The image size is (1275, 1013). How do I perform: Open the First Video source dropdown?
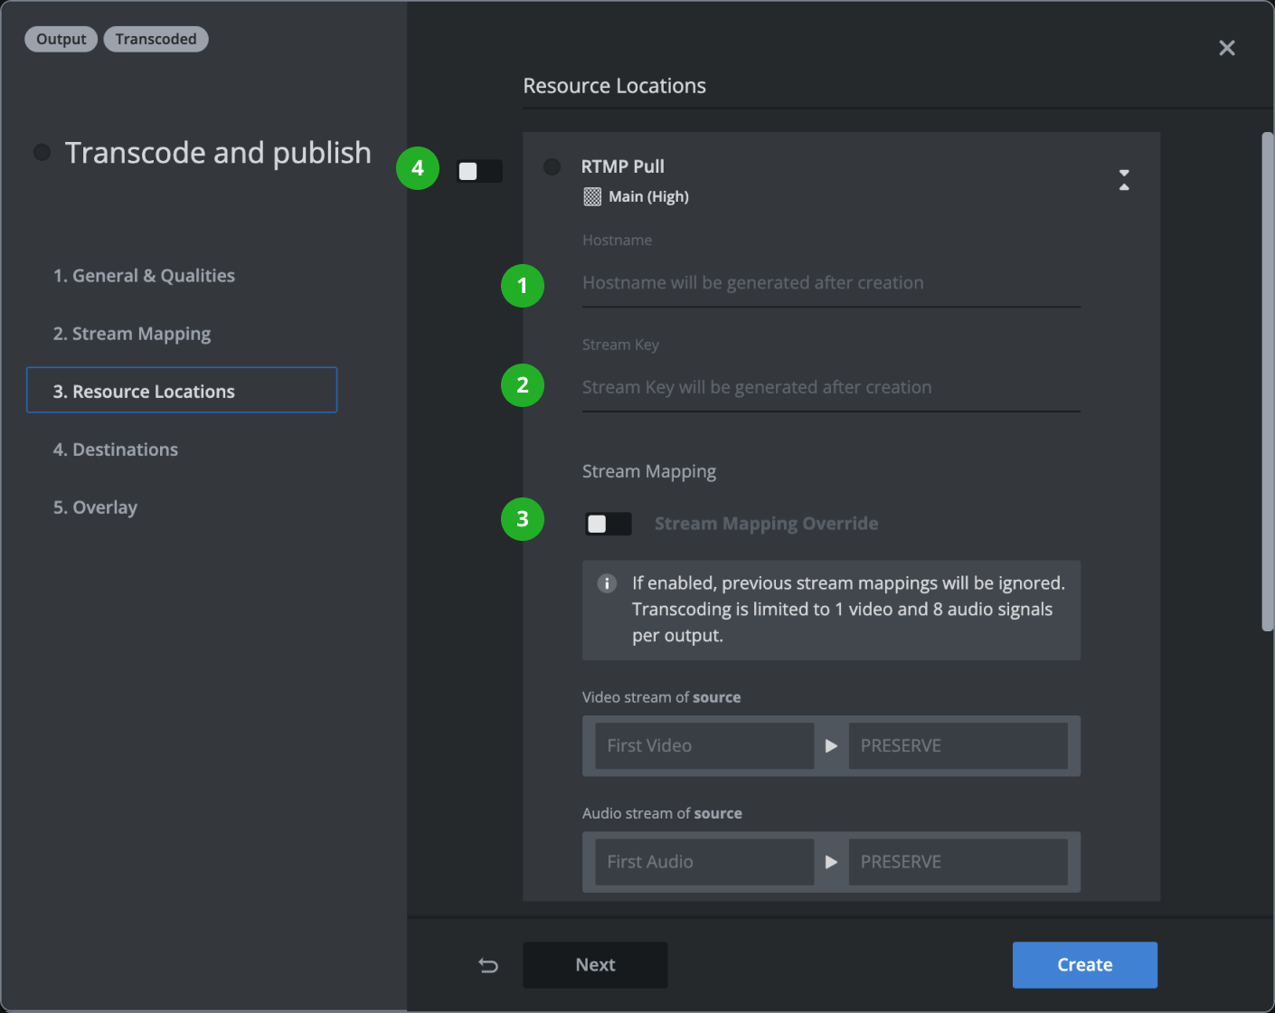(x=704, y=746)
